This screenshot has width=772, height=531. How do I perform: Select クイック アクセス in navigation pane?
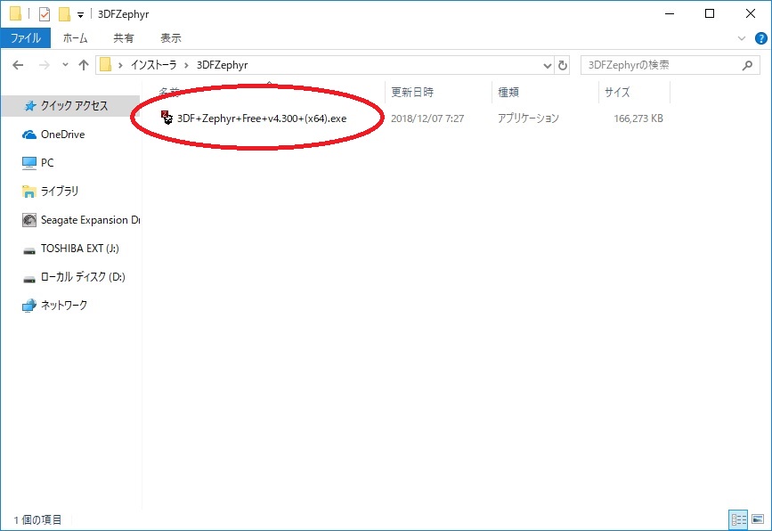point(70,106)
